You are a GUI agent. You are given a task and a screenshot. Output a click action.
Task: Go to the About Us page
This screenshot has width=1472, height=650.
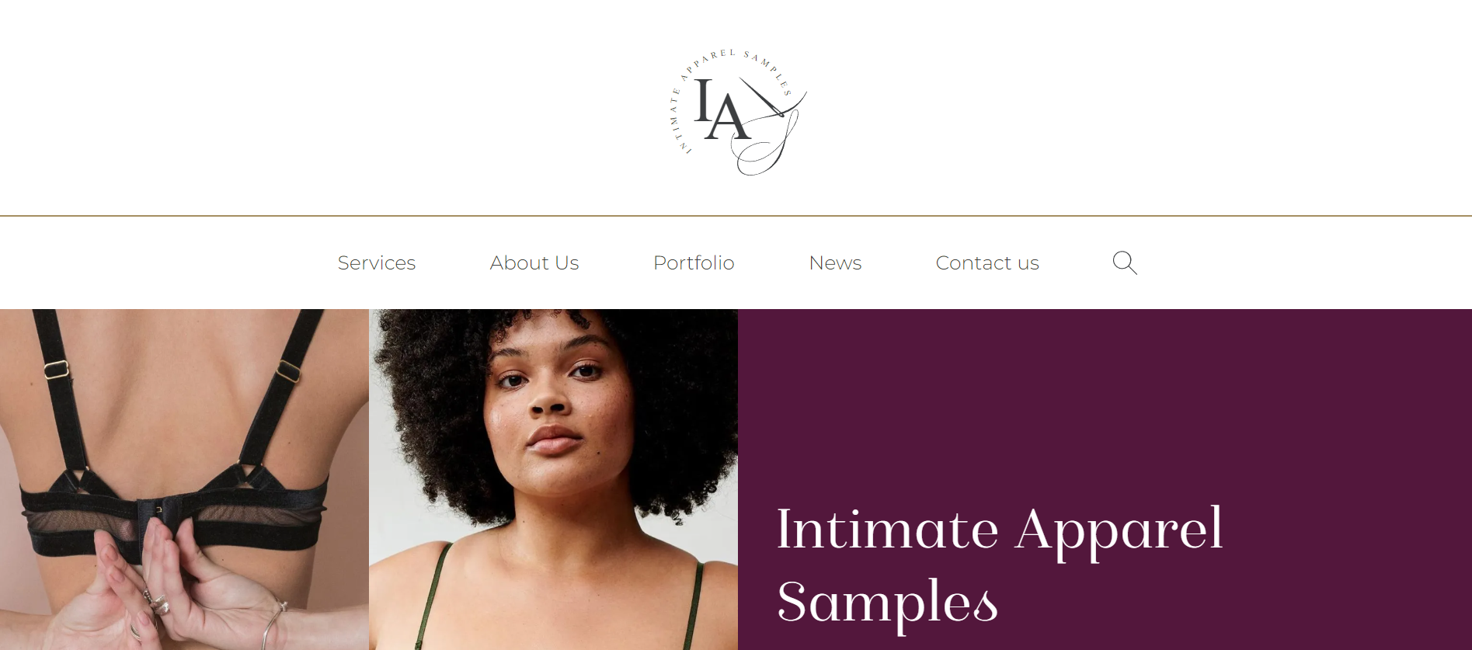coord(534,263)
